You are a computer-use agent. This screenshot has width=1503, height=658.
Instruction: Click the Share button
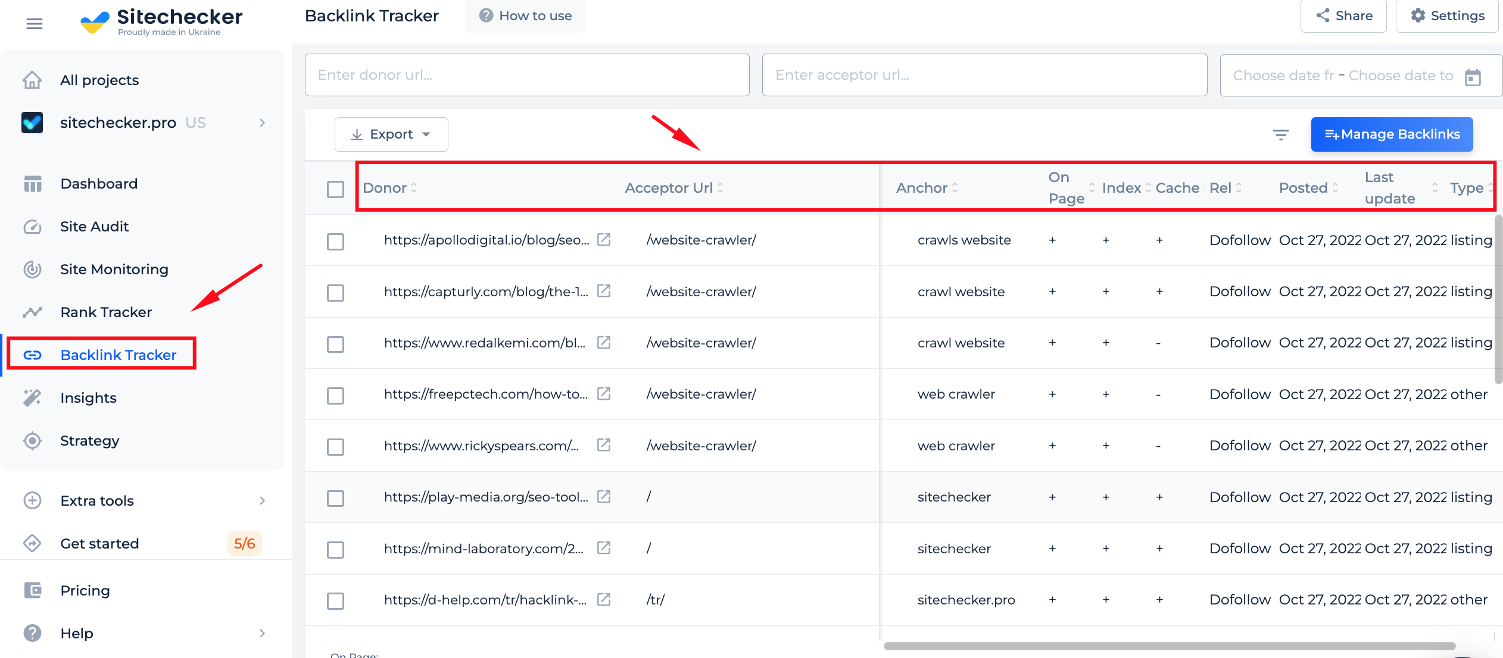1343,16
